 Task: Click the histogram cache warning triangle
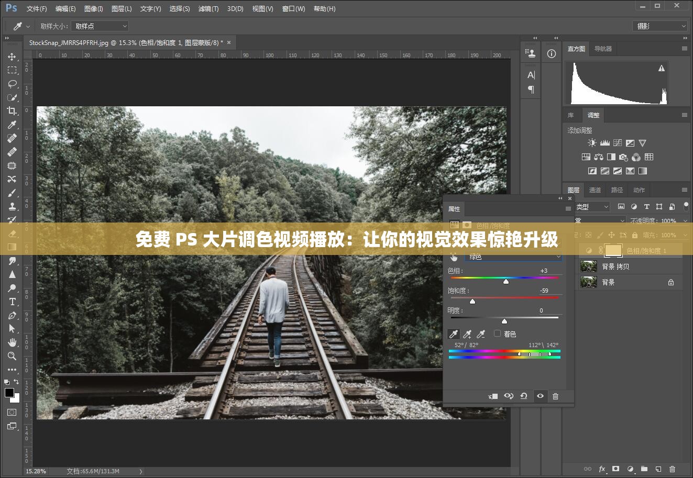point(662,68)
